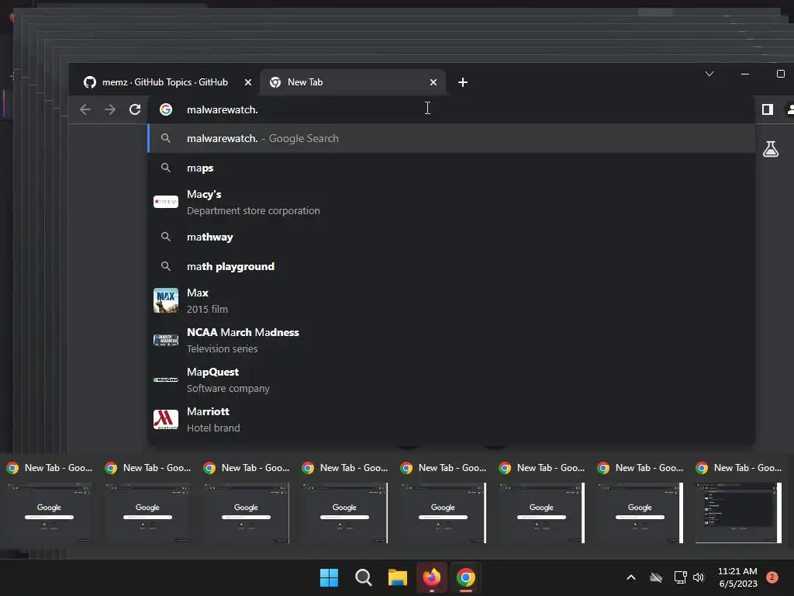The width and height of the screenshot is (794, 596).
Task: Open notification badge showing 2
Action: point(772,577)
